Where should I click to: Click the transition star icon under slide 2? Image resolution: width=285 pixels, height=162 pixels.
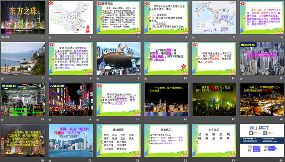(x=50, y=37)
